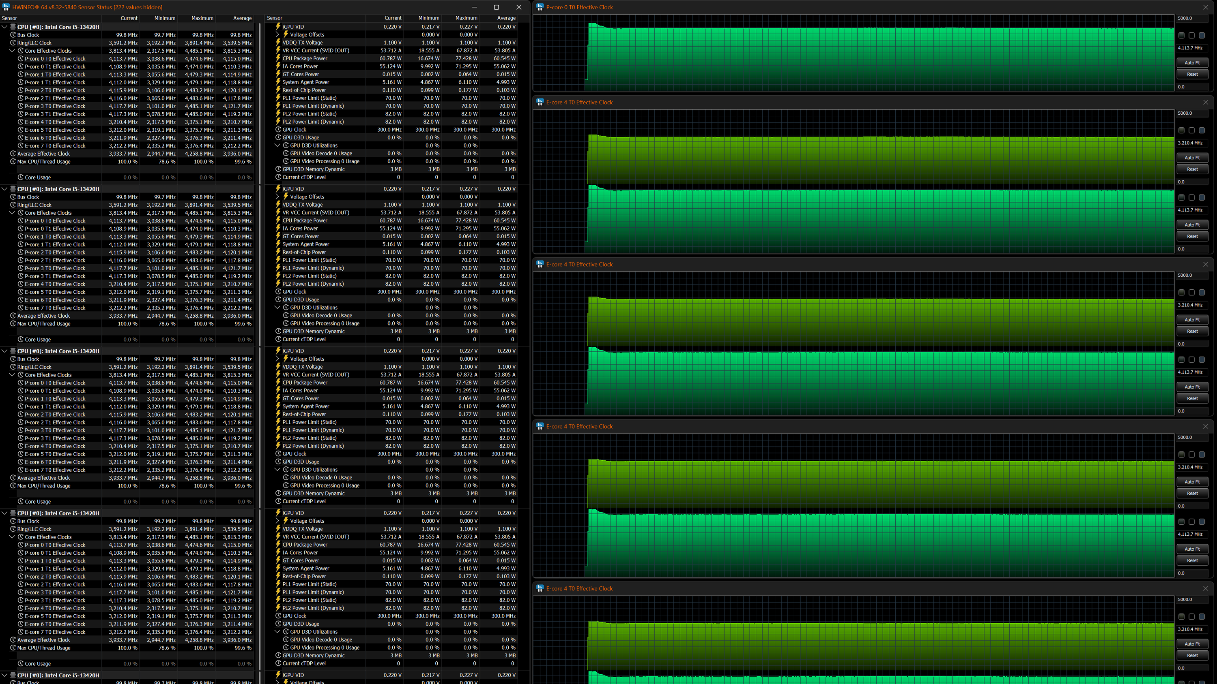Click clock icon beside topmost GPU Clock row
Viewport: 1217px width, 684px height.
pyautogui.click(x=278, y=130)
